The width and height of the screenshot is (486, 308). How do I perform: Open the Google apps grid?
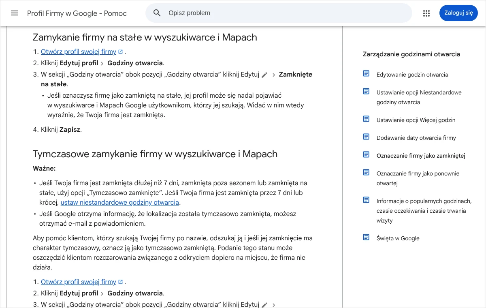426,13
